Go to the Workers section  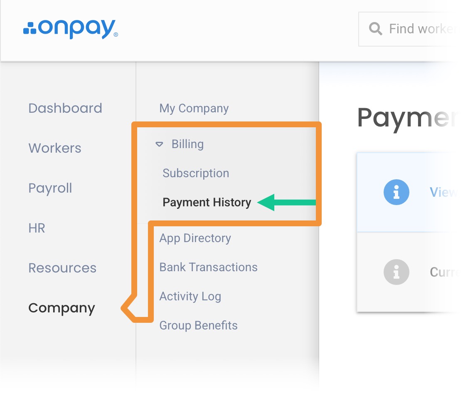pos(55,148)
